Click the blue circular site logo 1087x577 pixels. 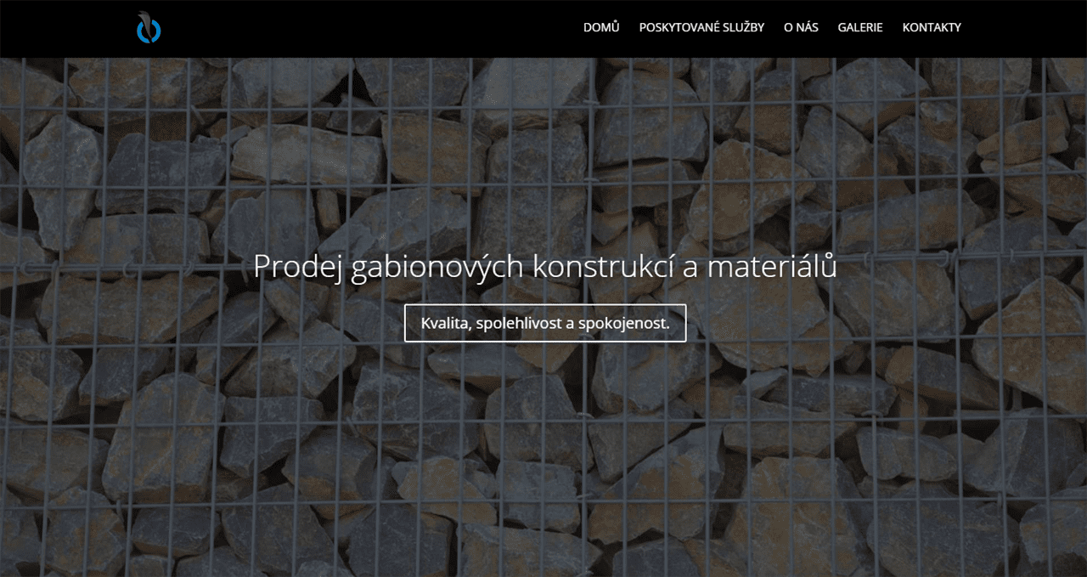[x=149, y=27]
